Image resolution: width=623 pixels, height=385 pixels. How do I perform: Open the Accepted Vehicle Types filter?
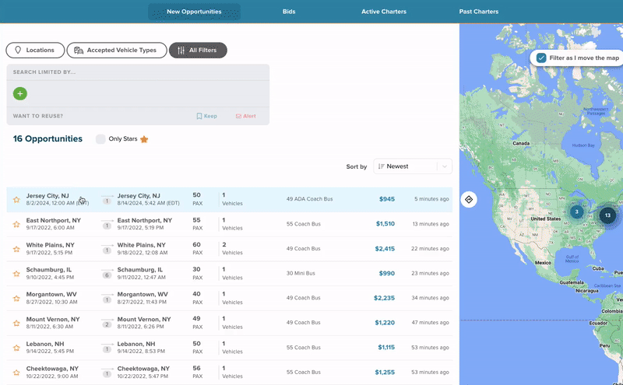117,51
